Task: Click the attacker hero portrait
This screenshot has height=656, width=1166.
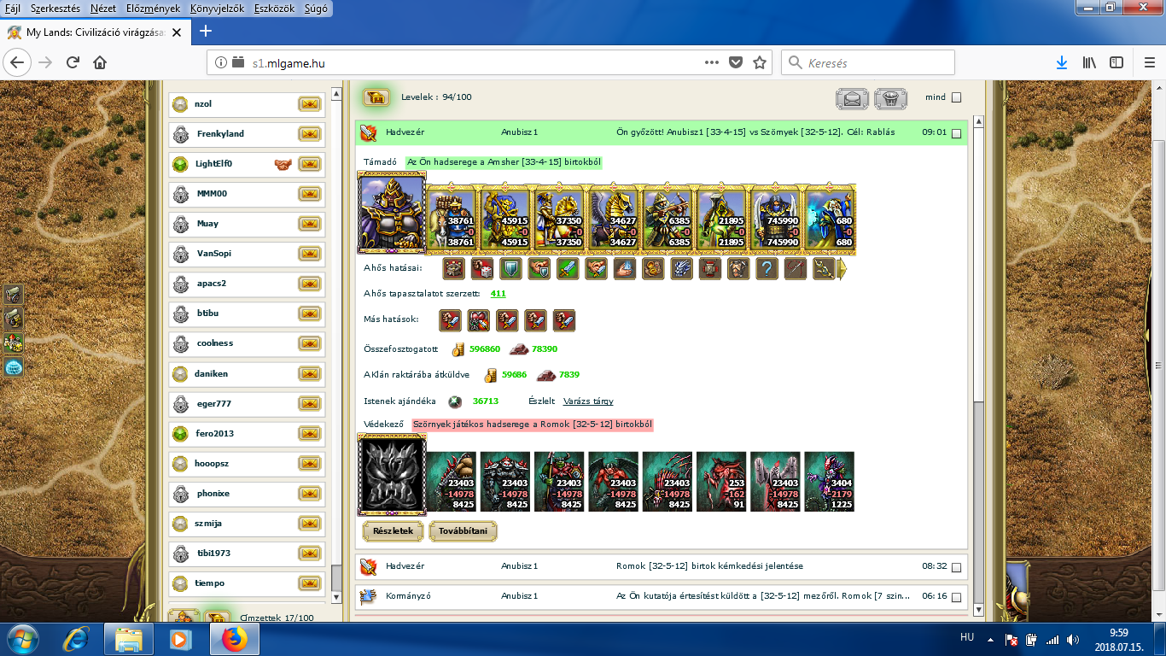Action: pyautogui.click(x=392, y=213)
